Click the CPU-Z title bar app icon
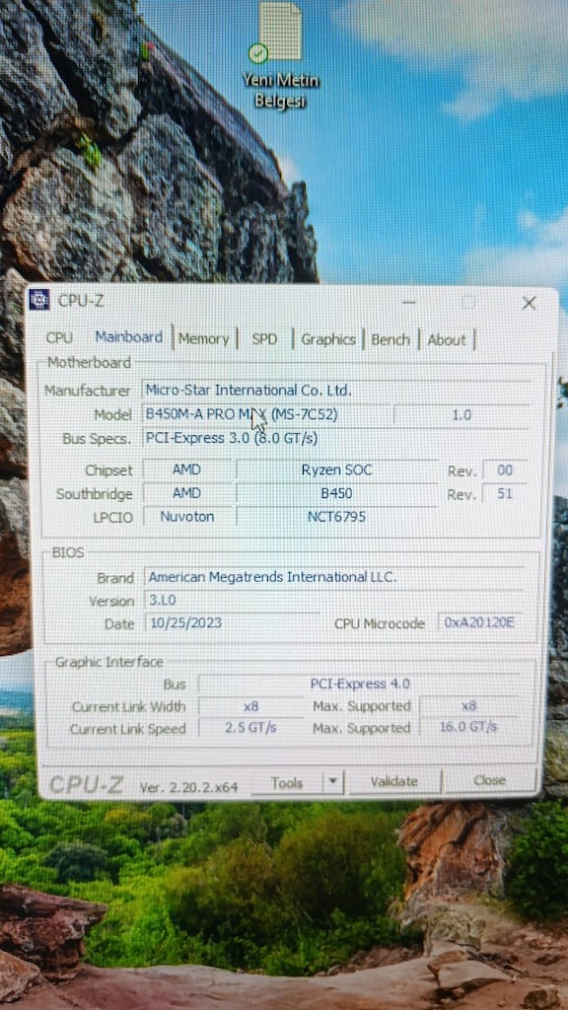 point(39,300)
